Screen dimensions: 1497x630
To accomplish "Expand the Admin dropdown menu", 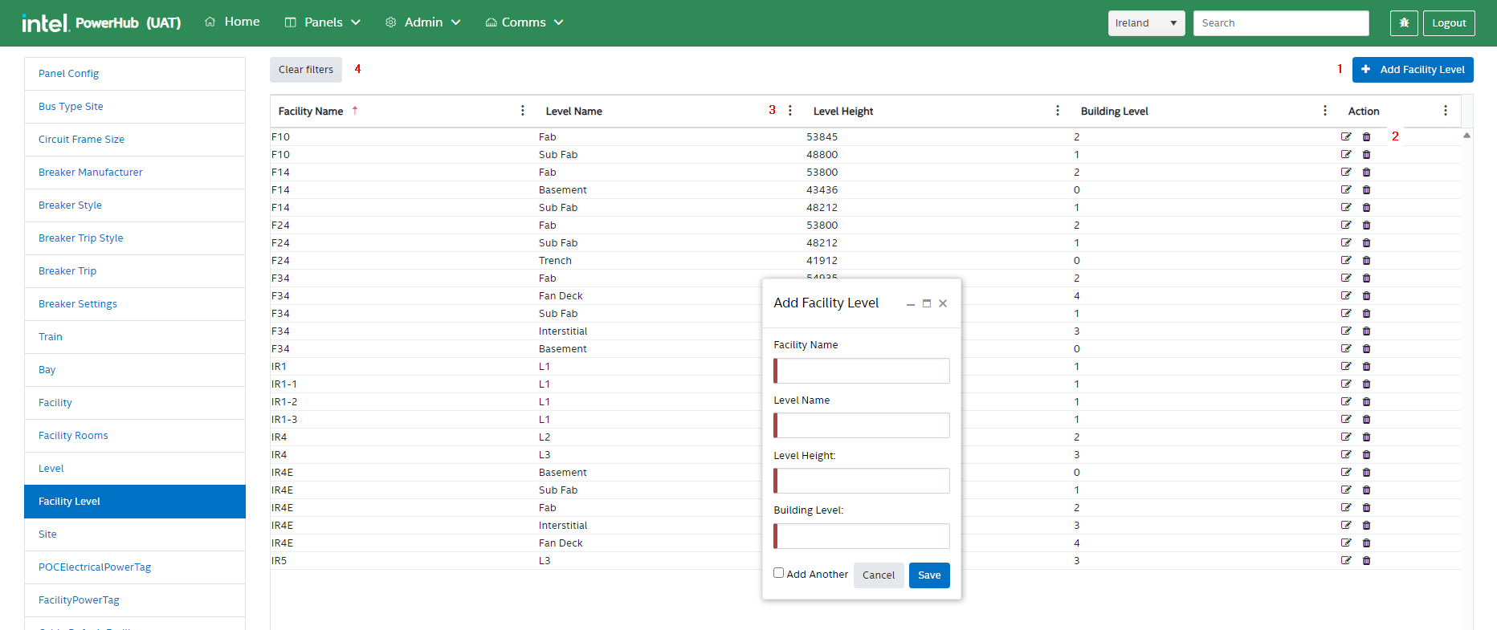I will pyautogui.click(x=423, y=22).
